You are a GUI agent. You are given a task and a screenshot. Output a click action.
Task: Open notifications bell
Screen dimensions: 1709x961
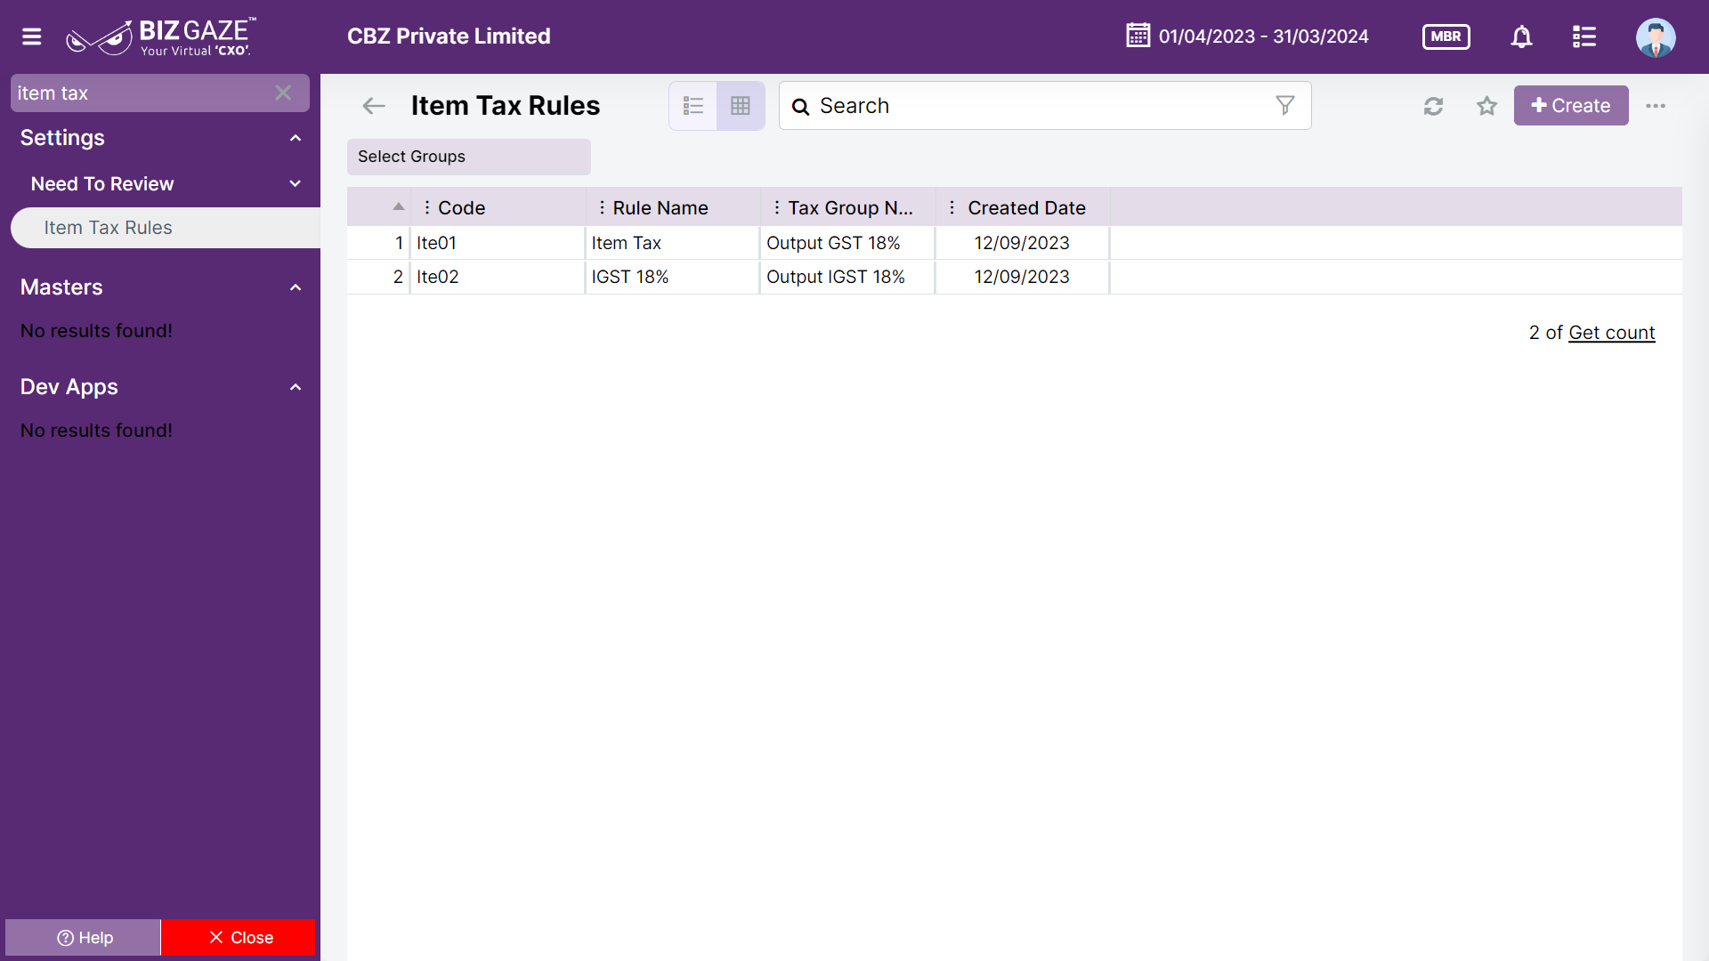(1522, 36)
